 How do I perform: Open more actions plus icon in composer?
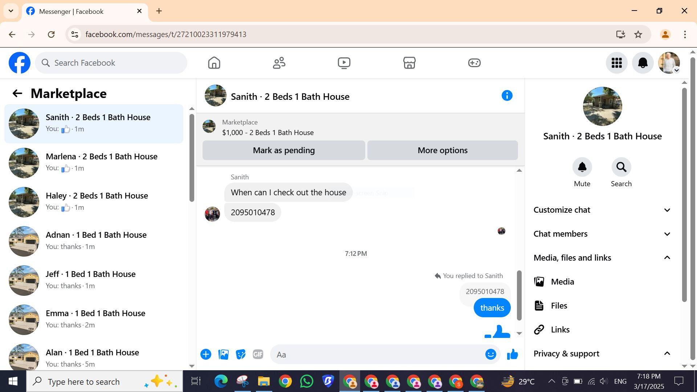click(x=206, y=354)
